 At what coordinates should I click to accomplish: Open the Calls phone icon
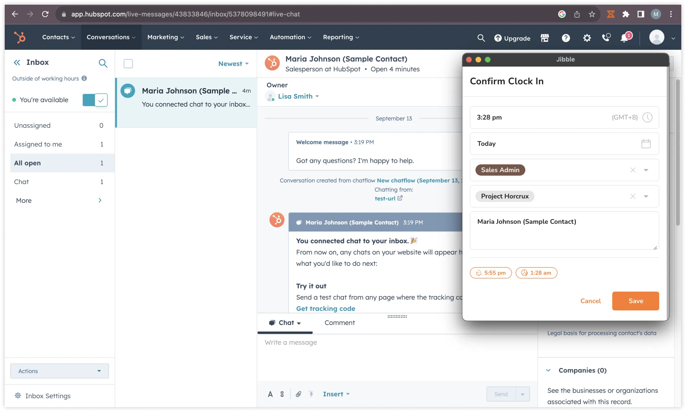tap(607, 38)
